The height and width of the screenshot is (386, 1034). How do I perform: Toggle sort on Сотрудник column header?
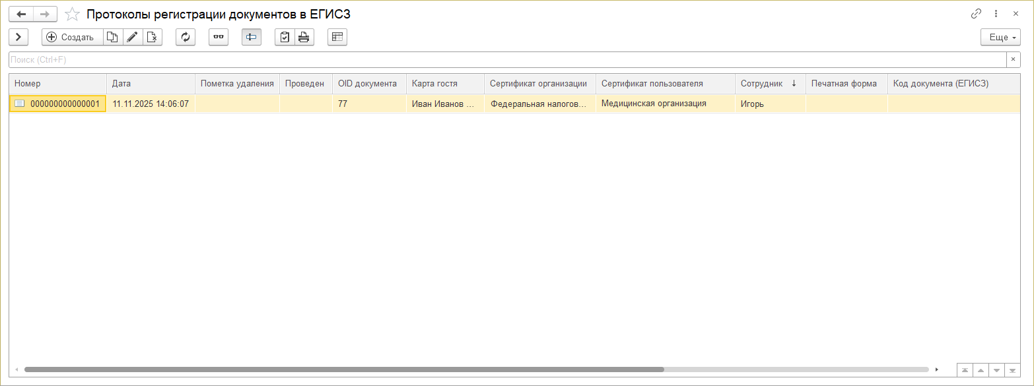click(770, 84)
